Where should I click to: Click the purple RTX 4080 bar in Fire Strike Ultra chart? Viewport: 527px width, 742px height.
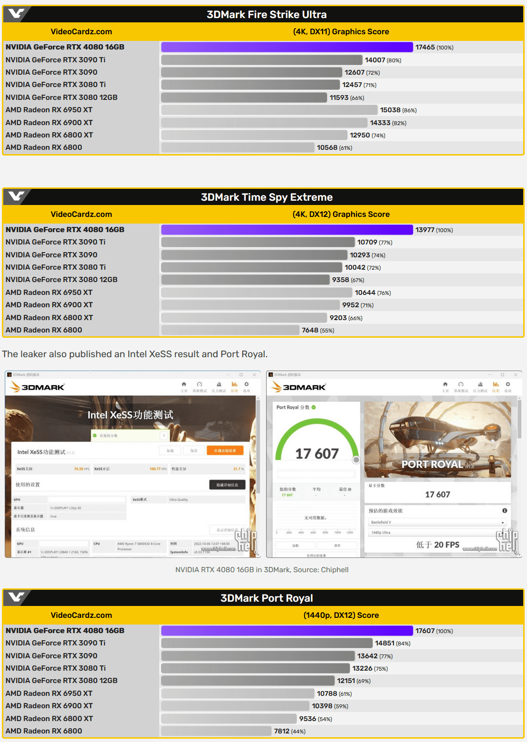pos(287,47)
